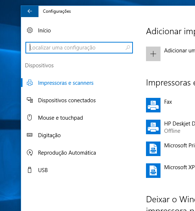Select the Fax printer icon
The height and width of the screenshot is (211, 195).
pyautogui.click(x=153, y=105)
